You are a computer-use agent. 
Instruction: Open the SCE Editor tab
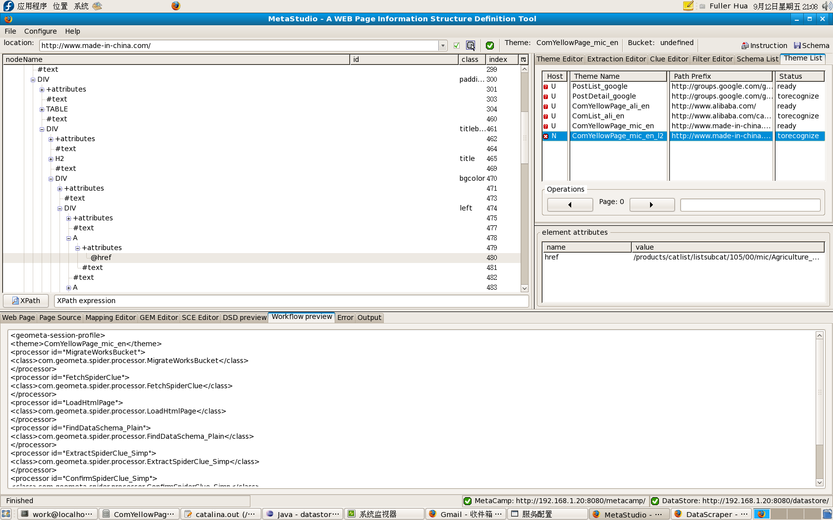pos(200,317)
